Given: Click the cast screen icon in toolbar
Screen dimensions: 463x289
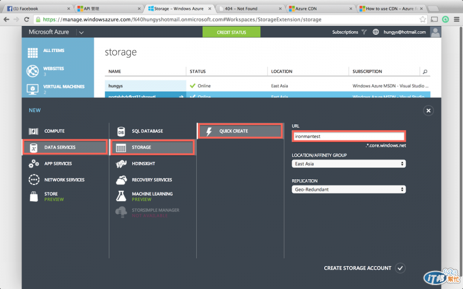Looking at the screenshot, I should (434, 20).
